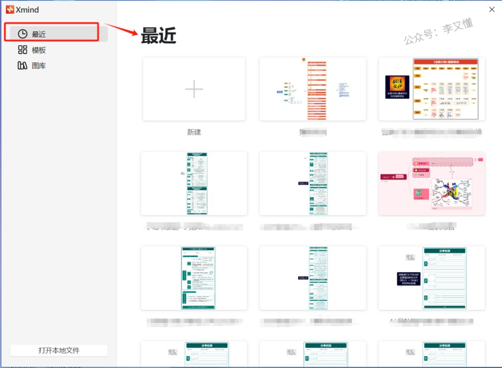This screenshot has width=502, height=368.
Task: Close the Xmind start window
Action: pos(492,9)
